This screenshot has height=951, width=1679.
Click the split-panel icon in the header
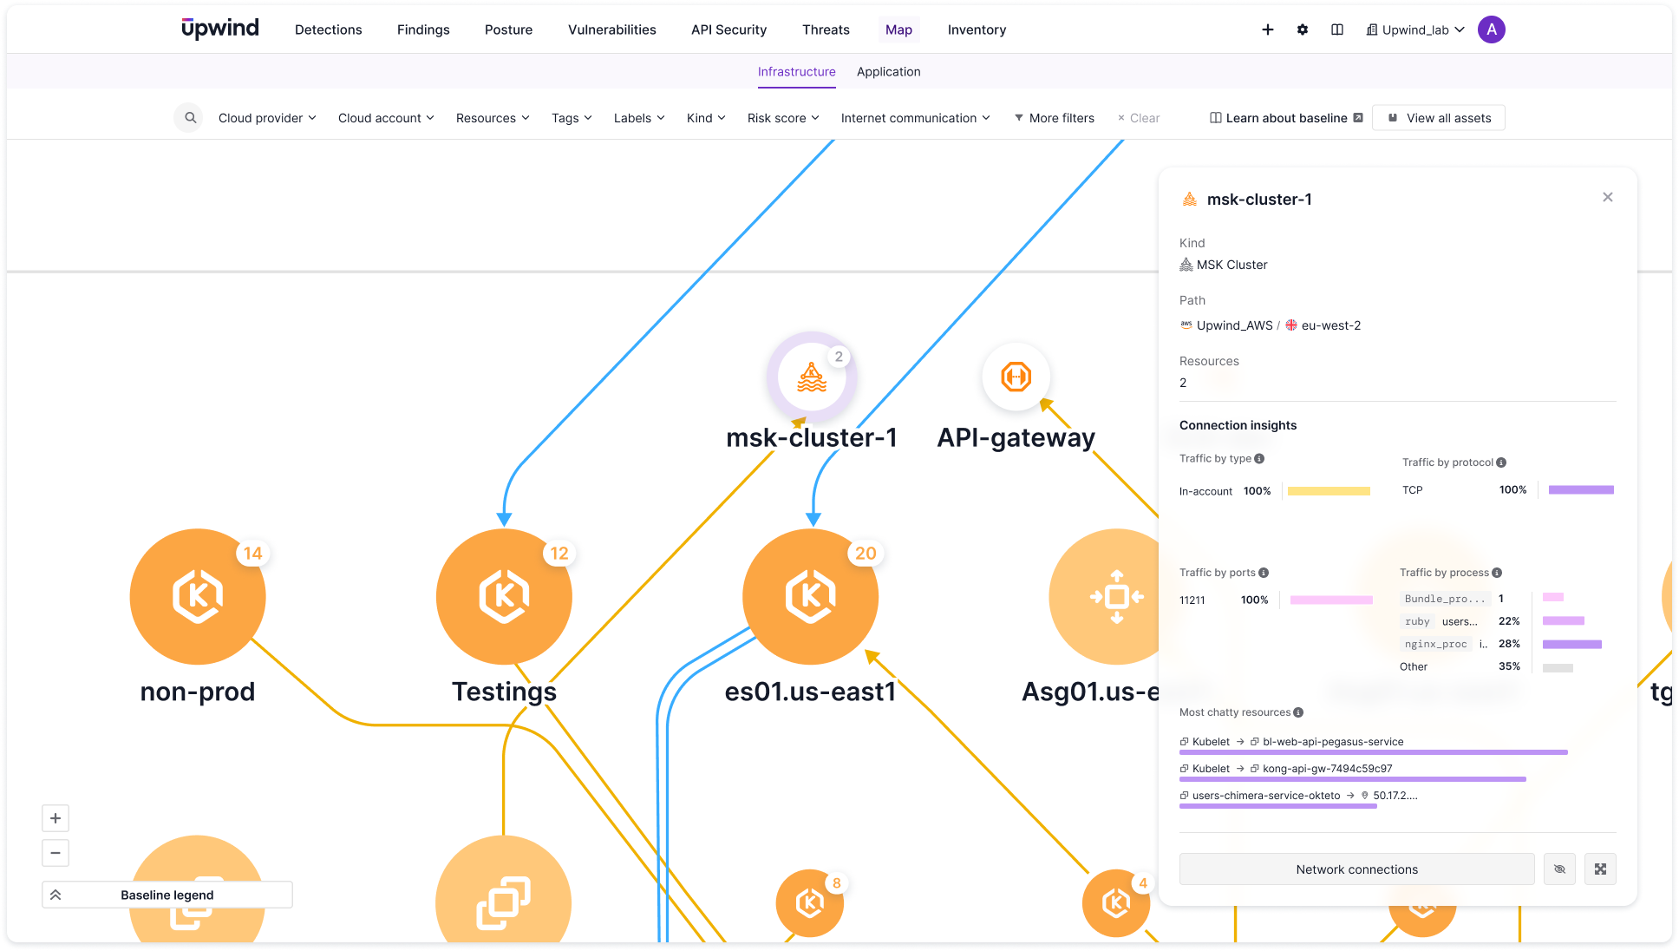point(1336,29)
